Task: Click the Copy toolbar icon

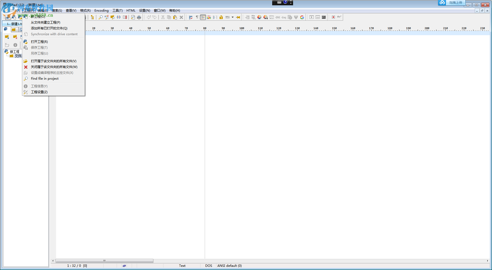Action: 169,17
